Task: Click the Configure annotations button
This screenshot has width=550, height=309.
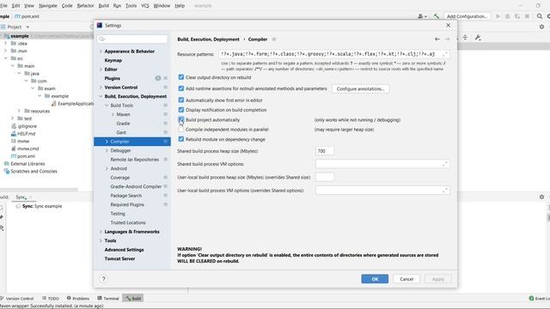Action: point(360,89)
